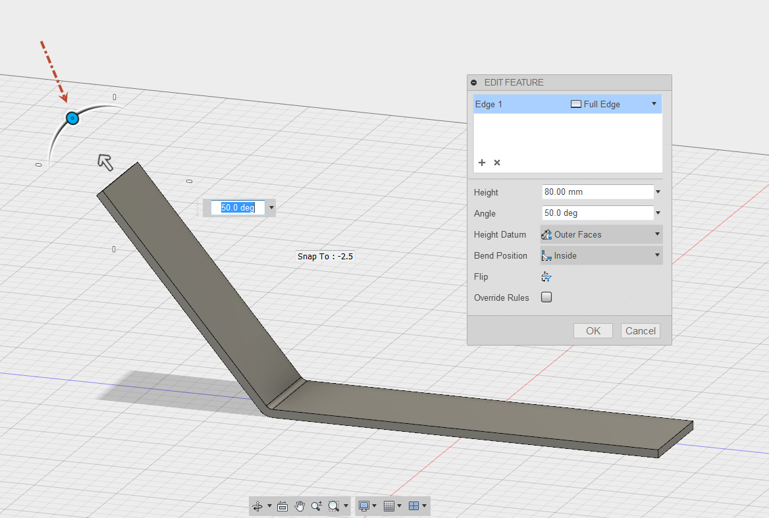Enable the Override Rules checkbox
The width and height of the screenshot is (769, 518).
tap(546, 298)
